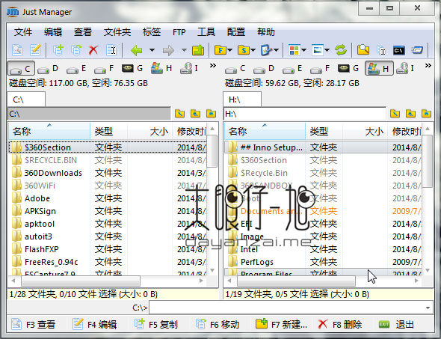Click the F8 删除 button
This screenshot has width=441, height=339.
point(340,325)
